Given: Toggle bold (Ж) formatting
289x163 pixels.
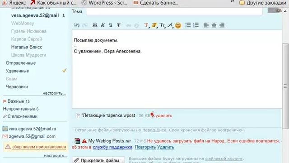Looking at the screenshot, I should click(95, 25).
